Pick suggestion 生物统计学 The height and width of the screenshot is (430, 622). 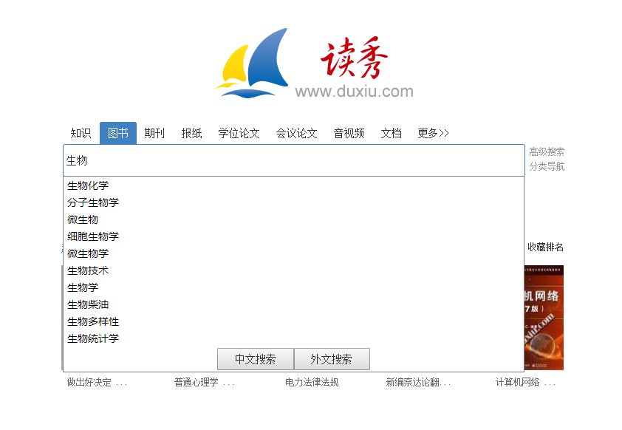[x=293, y=339]
